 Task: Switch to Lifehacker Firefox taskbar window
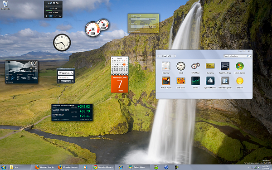[x=68, y=167]
